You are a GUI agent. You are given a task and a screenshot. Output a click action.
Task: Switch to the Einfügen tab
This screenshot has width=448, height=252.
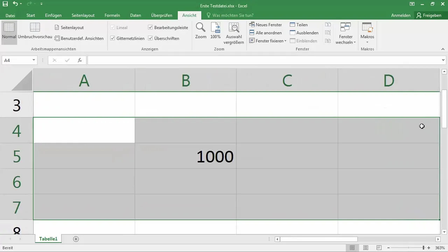[53, 15]
